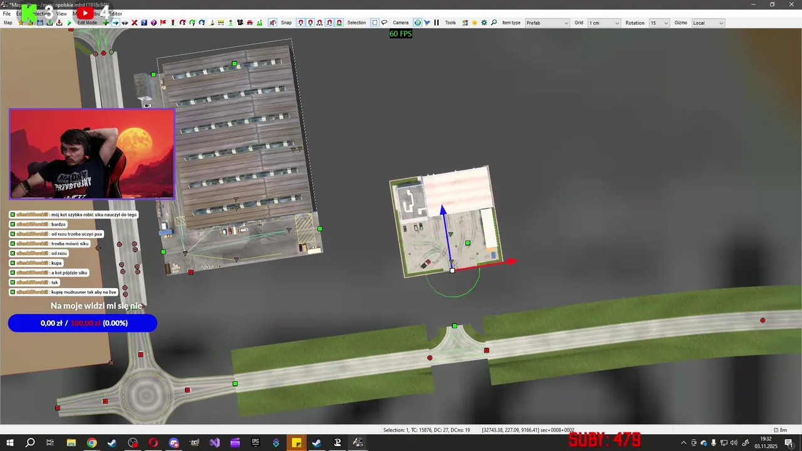Click the red download import icon
The height and width of the screenshot is (451, 802).
click(59, 23)
